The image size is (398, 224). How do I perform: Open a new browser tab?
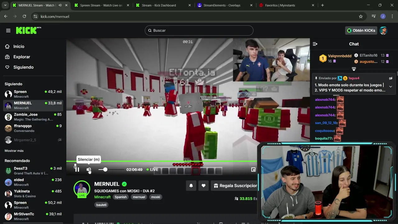click(x=322, y=5)
